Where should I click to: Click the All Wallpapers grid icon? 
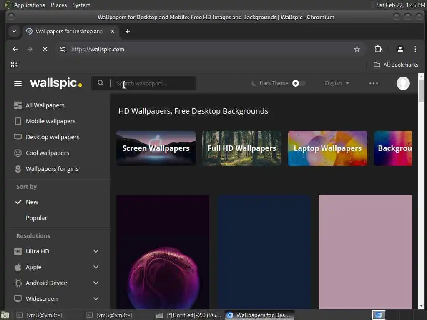click(x=18, y=105)
